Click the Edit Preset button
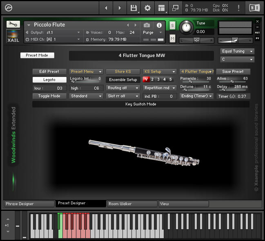Viewport: 265px width, 241px height. coord(49,72)
